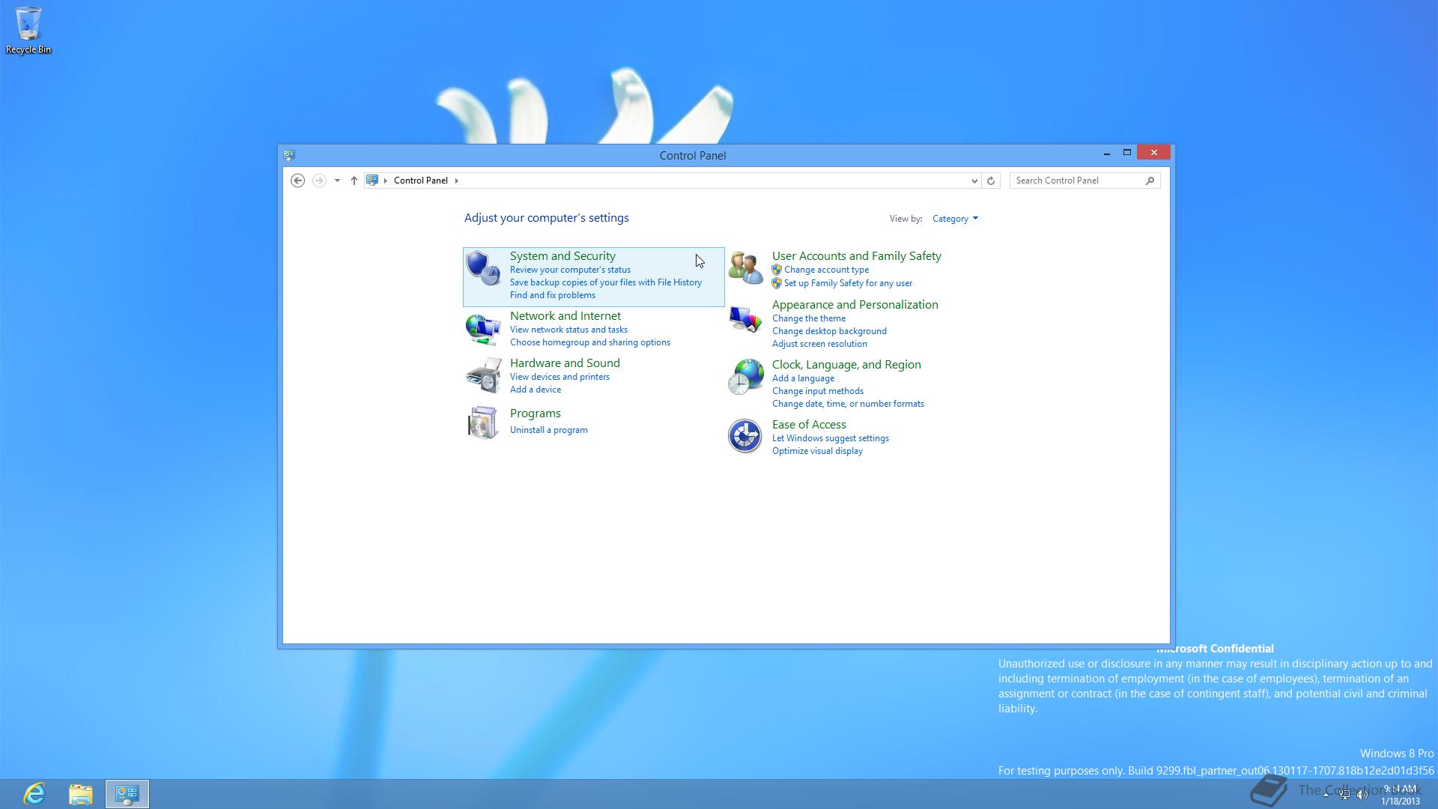Screen dimensions: 1438x809
Task: Expand the address bar history dropdown
Action: click(974, 181)
